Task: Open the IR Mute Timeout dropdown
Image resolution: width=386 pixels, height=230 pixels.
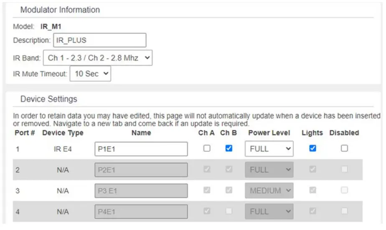Action: [90, 74]
